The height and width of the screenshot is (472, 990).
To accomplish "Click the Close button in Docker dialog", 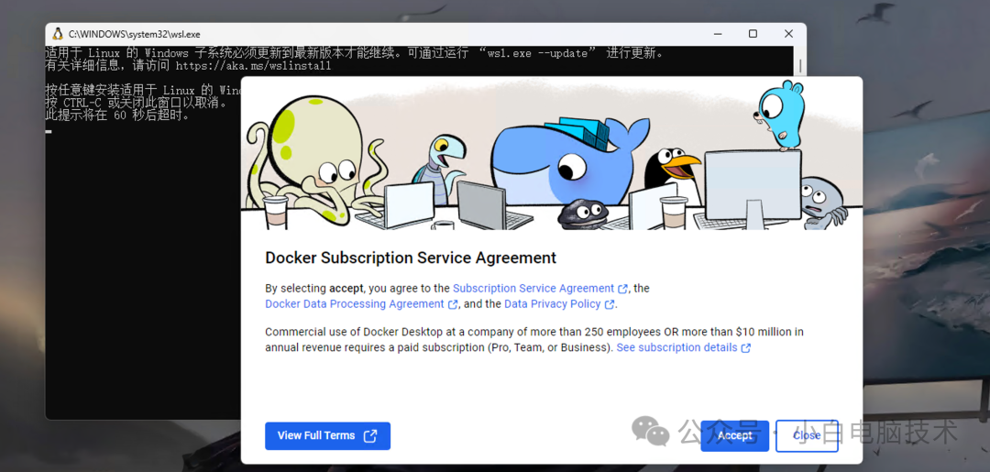I will [807, 435].
